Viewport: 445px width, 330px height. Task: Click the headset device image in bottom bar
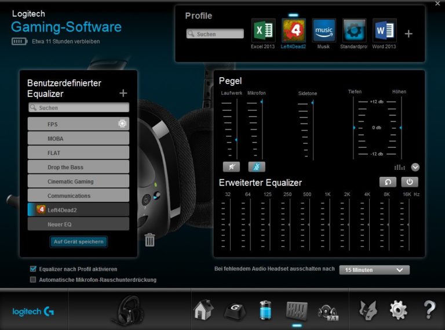pyautogui.click(x=129, y=310)
